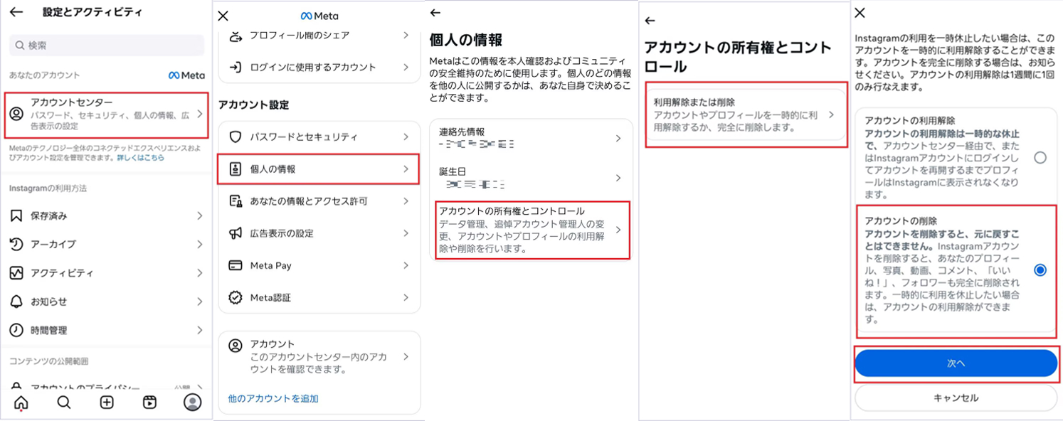Open the アーカイブ menu row
This screenshot has height=421, width=1063.
(x=107, y=244)
